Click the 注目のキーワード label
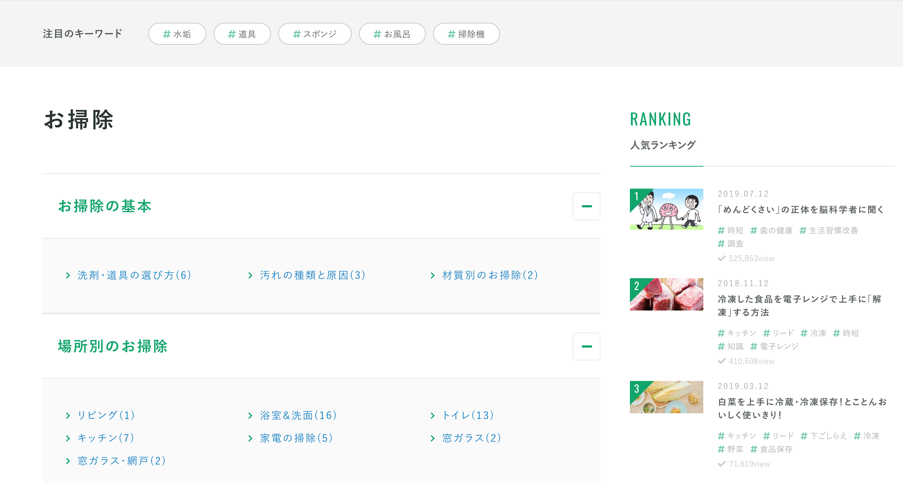Screen dimensions: 903x483 point(82,34)
